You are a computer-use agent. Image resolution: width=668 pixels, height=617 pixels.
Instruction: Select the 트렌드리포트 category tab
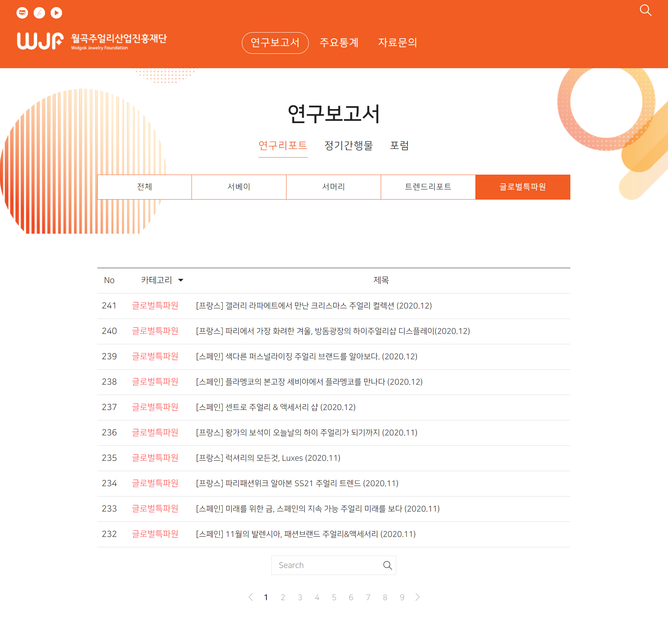pyautogui.click(x=428, y=187)
